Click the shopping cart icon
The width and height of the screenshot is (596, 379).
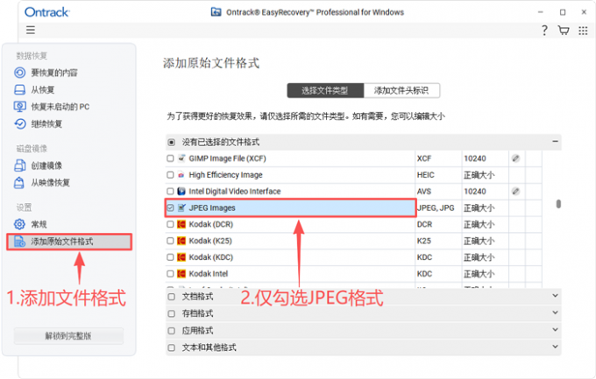[564, 30]
